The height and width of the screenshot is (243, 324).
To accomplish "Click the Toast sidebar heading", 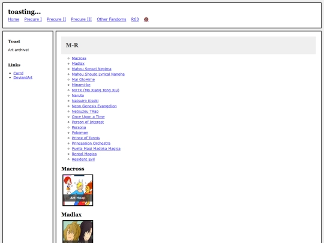I will tap(14, 41).
